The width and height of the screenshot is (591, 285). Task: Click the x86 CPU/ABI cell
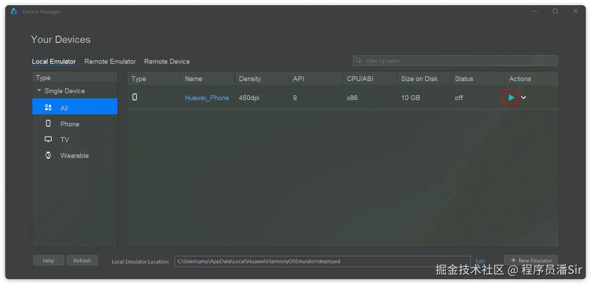(352, 98)
